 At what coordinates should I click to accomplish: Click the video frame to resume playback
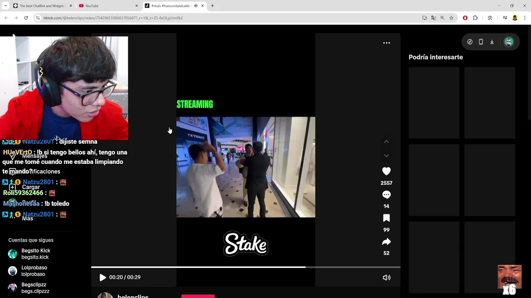246,167
